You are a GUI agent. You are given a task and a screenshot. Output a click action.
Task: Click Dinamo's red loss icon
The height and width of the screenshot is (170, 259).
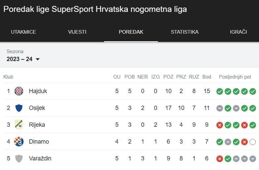tap(244, 142)
